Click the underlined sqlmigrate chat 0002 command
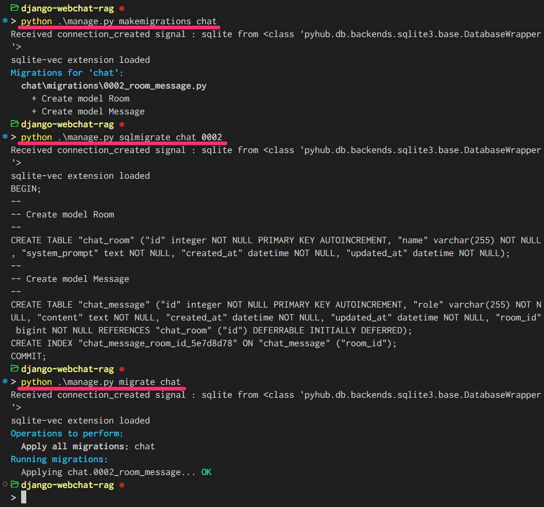The width and height of the screenshot is (544, 507). point(124,137)
